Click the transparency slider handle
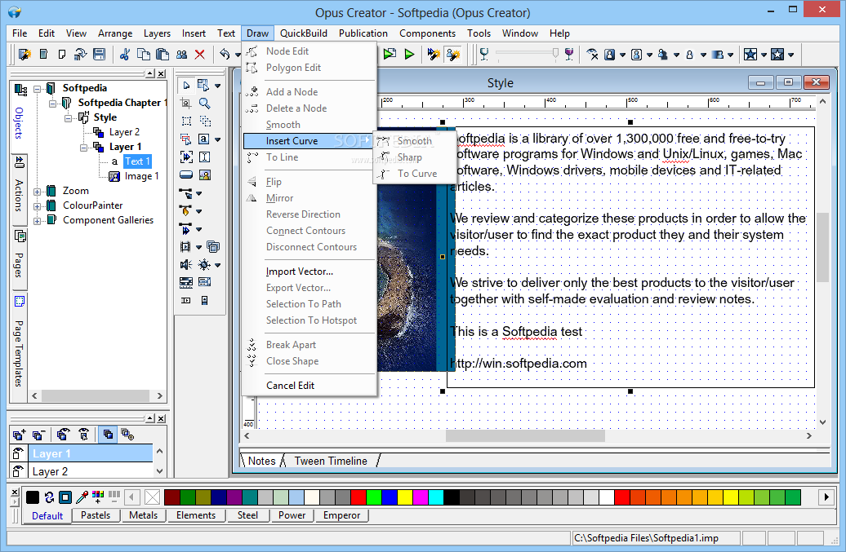This screenshot has width=846, height=552. [555, 53]
